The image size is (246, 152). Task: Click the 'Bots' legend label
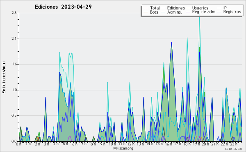(154, 12)
